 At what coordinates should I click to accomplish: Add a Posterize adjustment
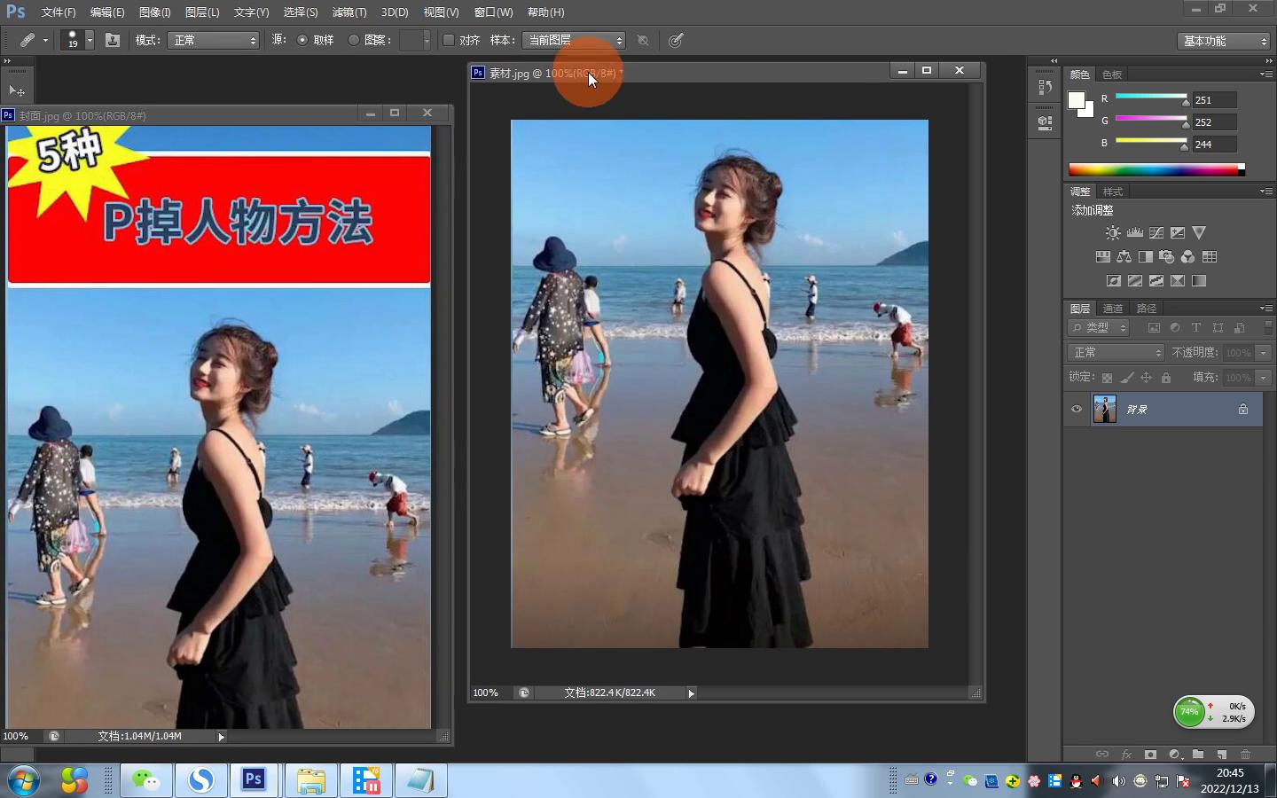(1135, 281)
